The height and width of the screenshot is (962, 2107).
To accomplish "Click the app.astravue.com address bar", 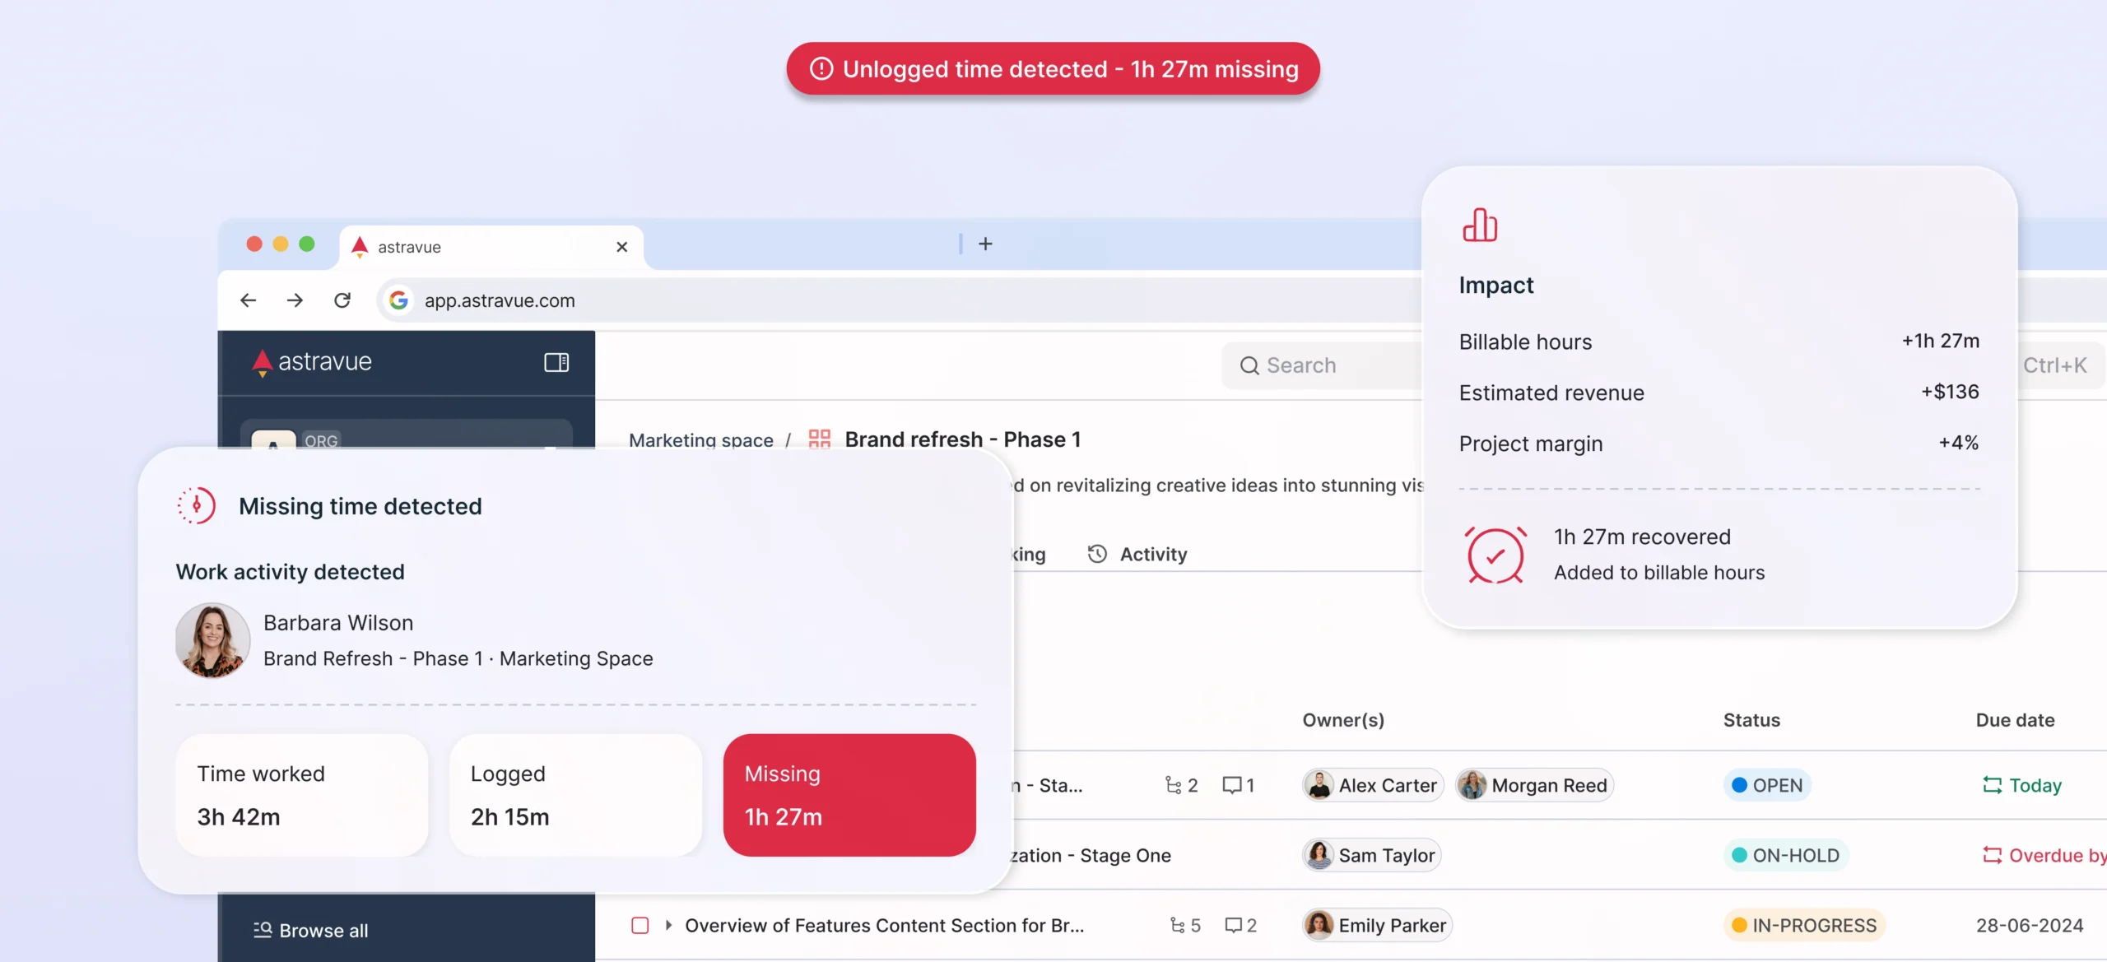I will [897, 300].
